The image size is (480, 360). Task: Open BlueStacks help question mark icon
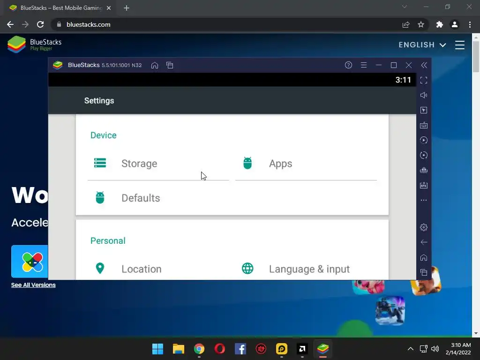click(x=348, y=65)
